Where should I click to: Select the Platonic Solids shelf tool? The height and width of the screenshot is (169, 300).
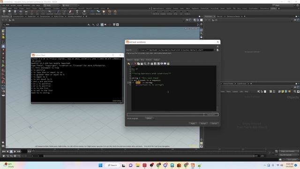click(84, 12)
